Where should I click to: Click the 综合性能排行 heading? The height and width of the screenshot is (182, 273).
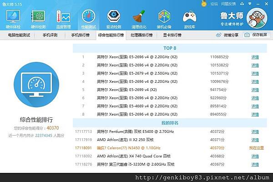coord(36,120)
